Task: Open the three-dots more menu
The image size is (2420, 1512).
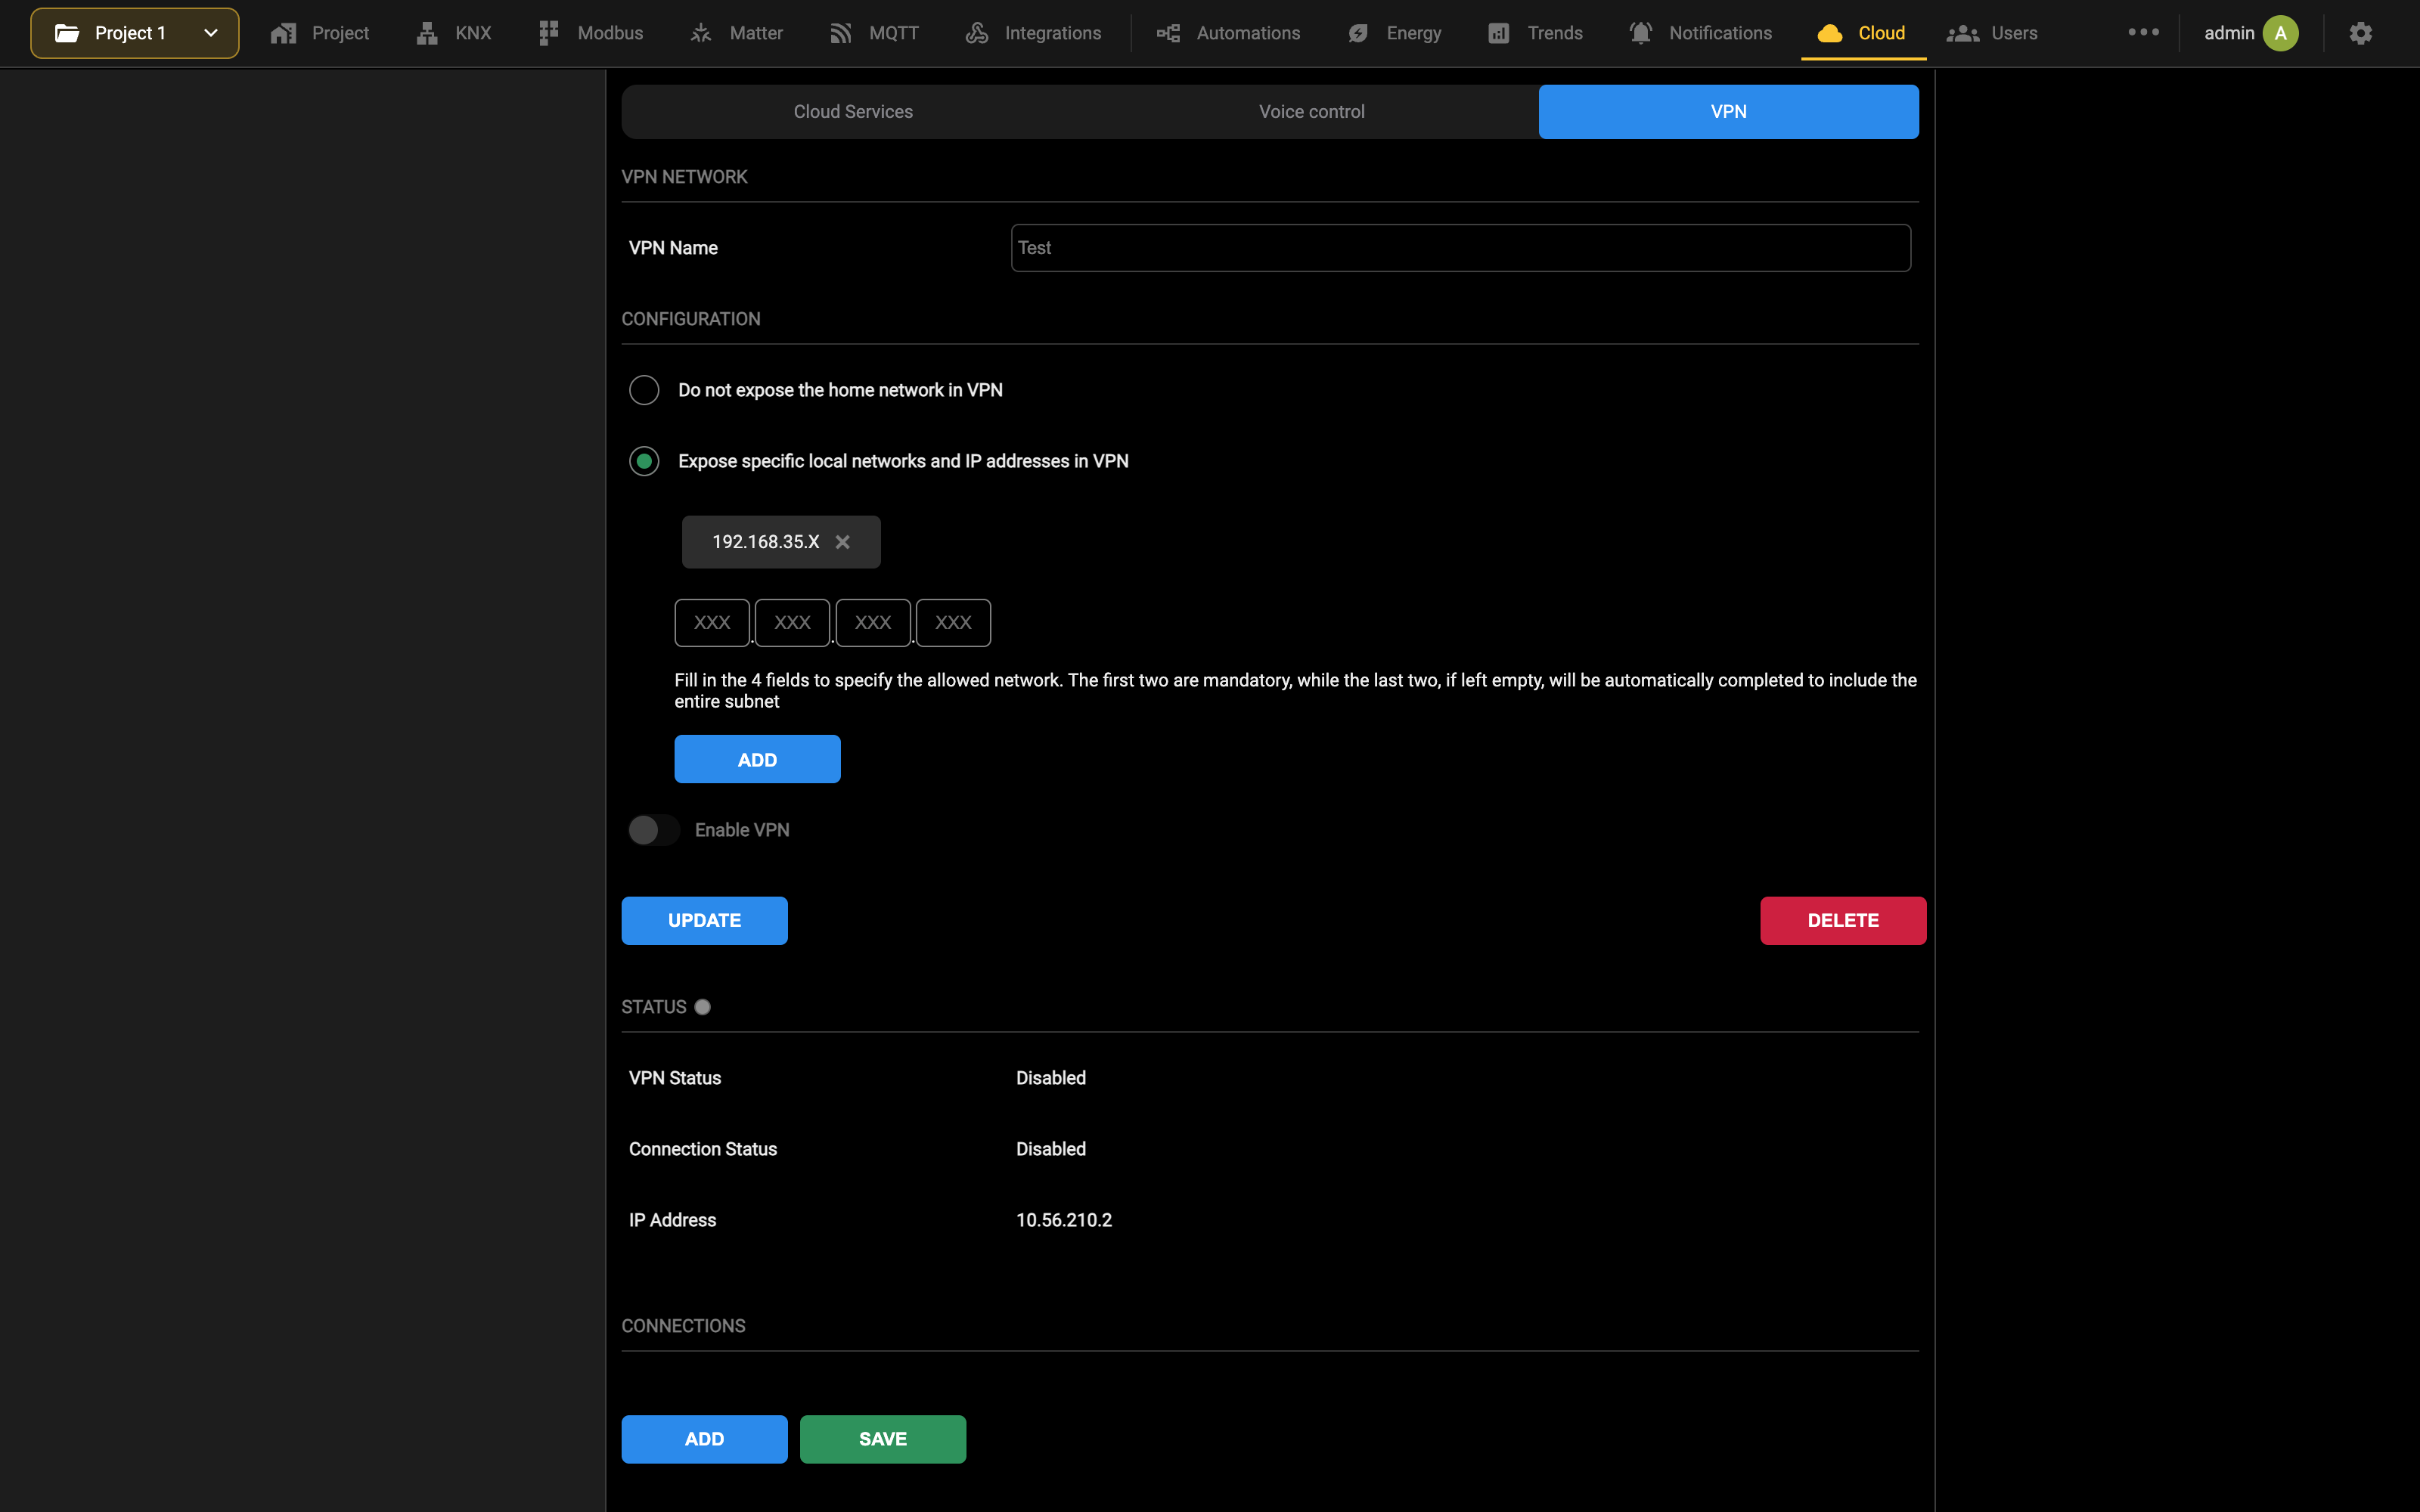Action: (2143, 32)
